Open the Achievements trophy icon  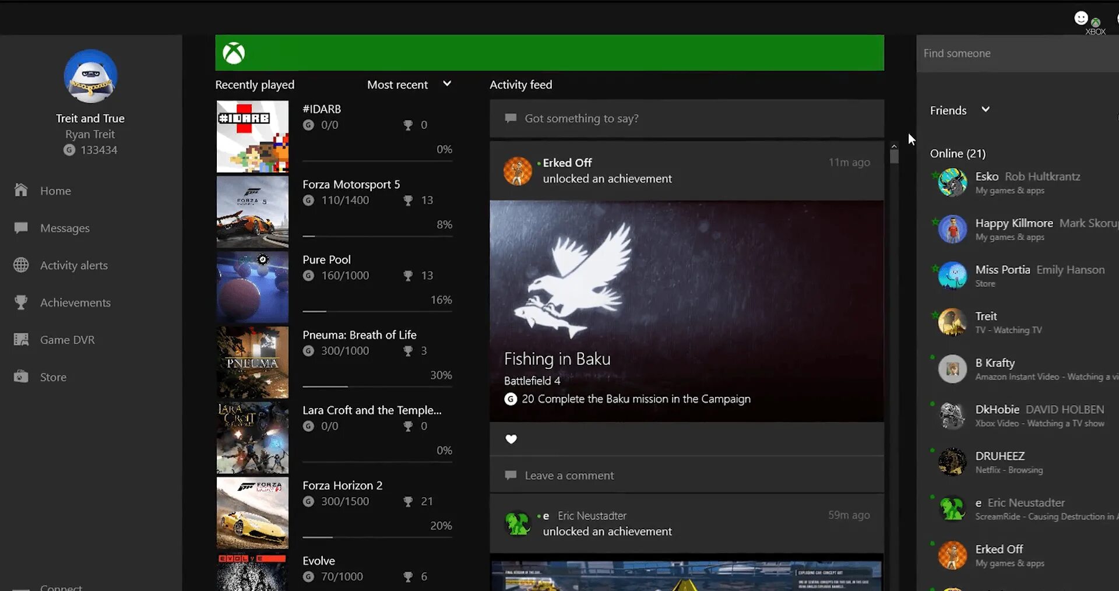(21, 302)
